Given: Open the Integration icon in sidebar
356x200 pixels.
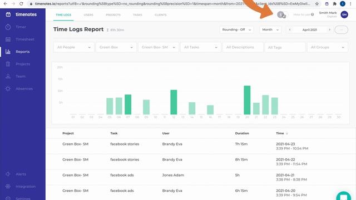Looking at the screenshot, I should coord(8,187).
